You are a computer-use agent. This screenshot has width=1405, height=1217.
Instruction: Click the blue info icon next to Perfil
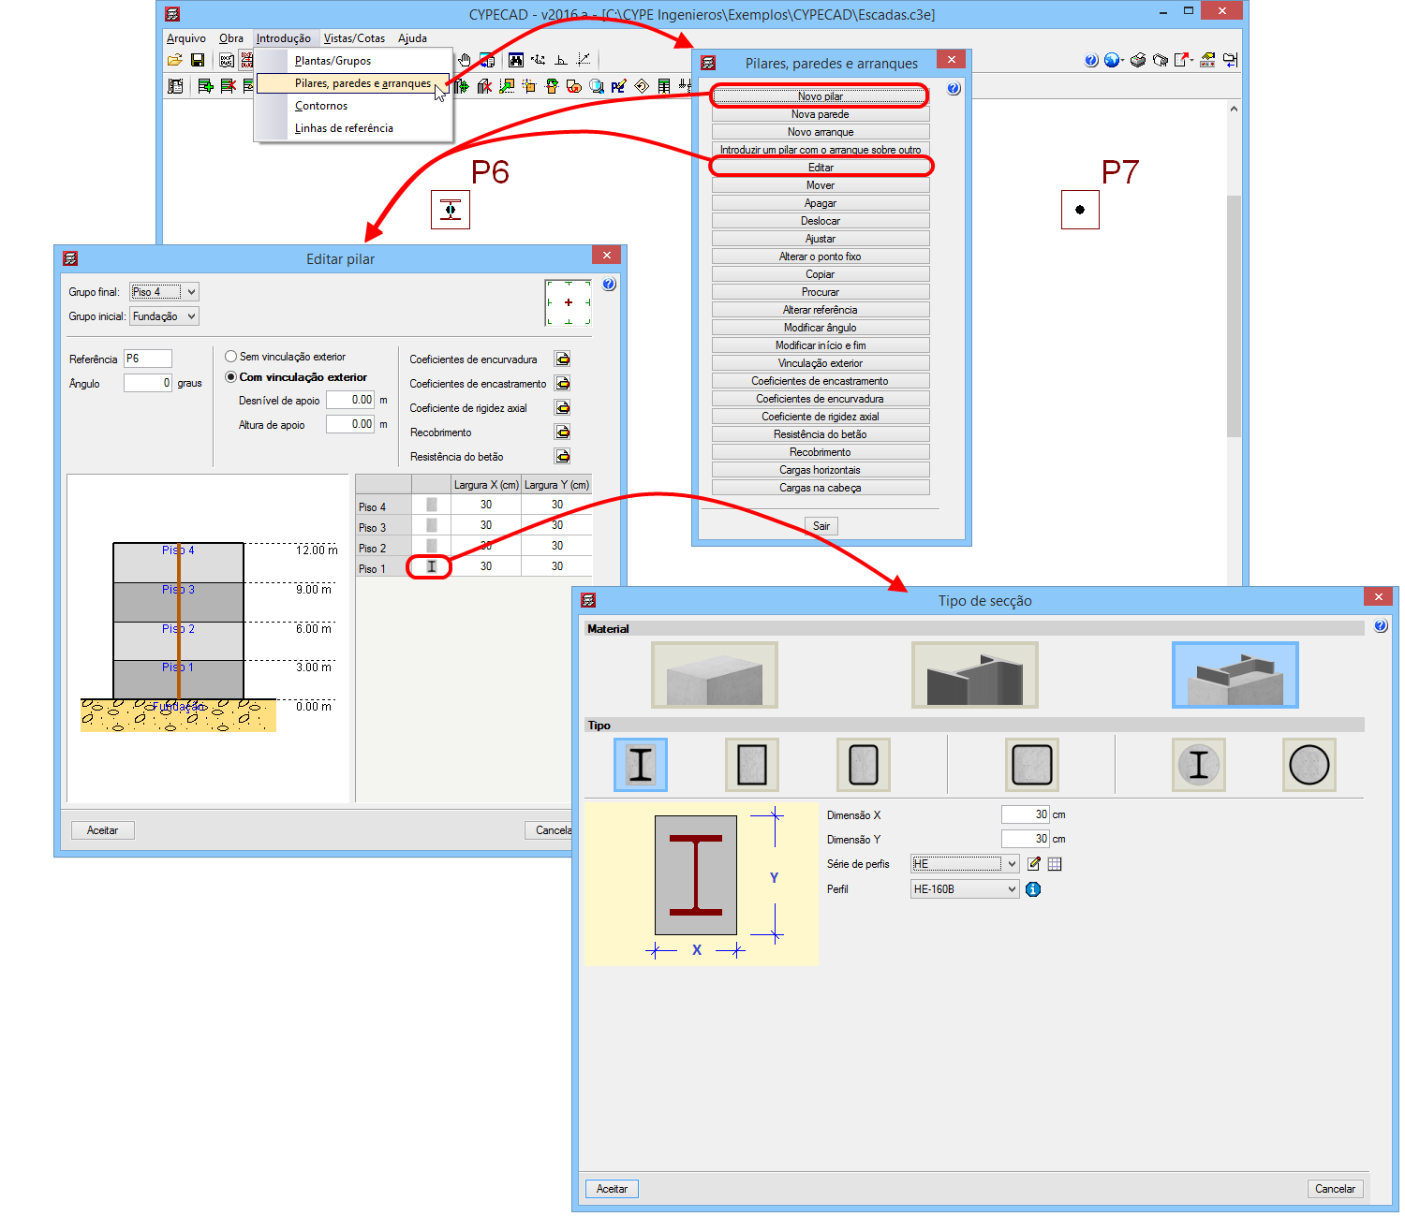pos(1033,889)
